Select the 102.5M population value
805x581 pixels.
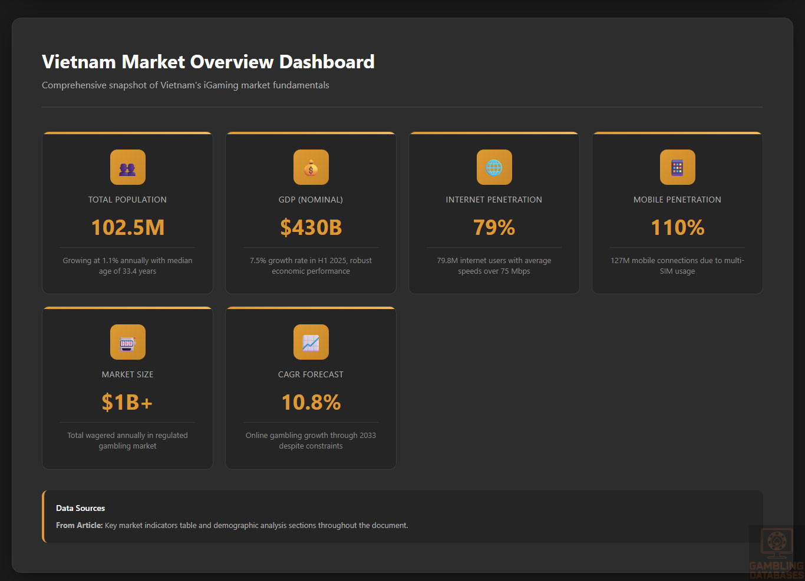127,228
